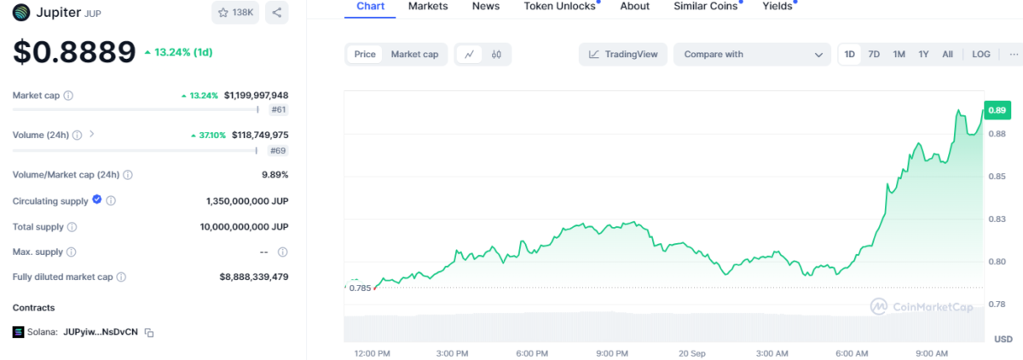This screenshot has height=360, width=1023.
Task: Click the Volume rank progress bar
Action: pos(136,150)
